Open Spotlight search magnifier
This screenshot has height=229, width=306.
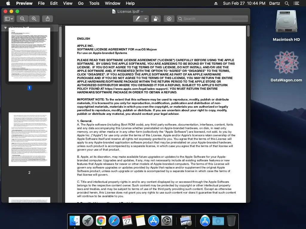[x=287, y=3]
